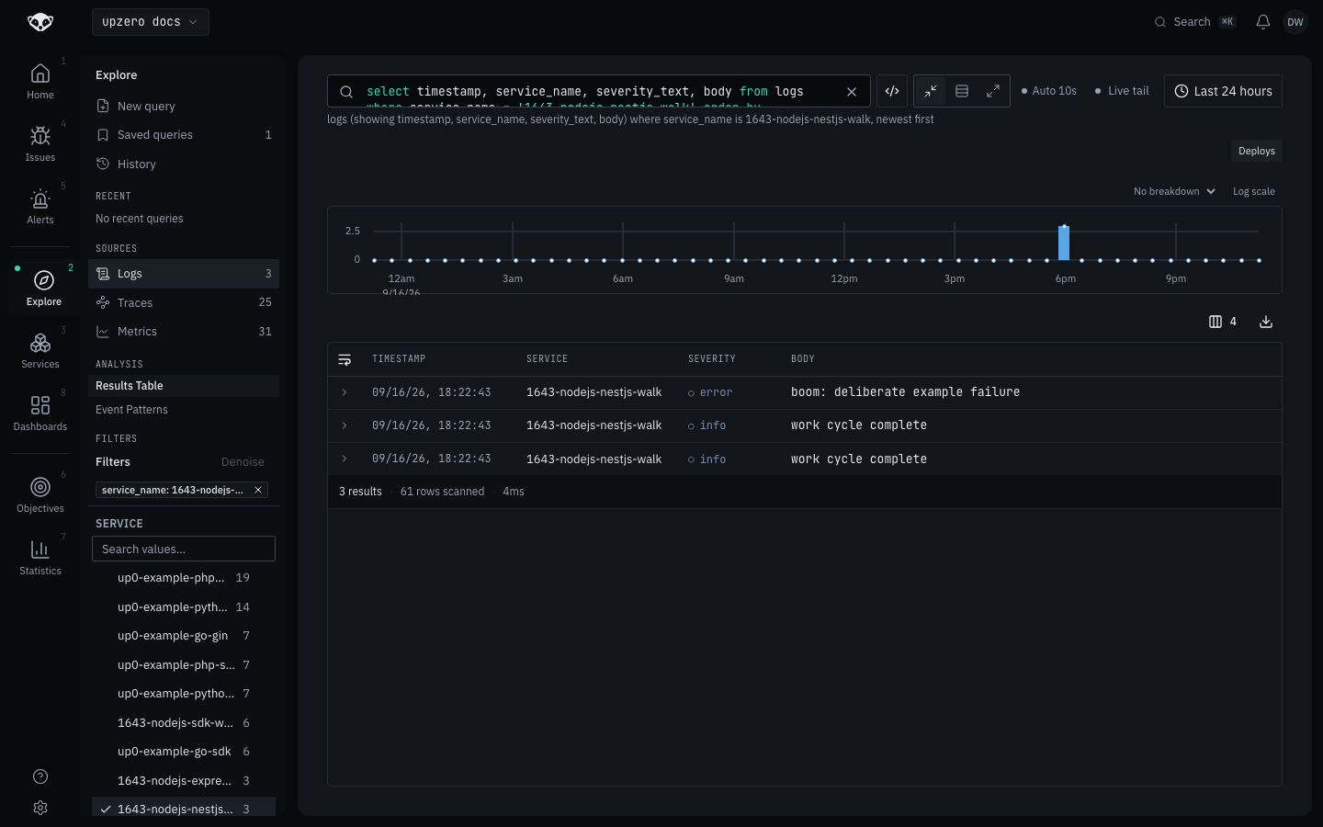Expand the error log row
1323x827 pixels.
[345, 392]
